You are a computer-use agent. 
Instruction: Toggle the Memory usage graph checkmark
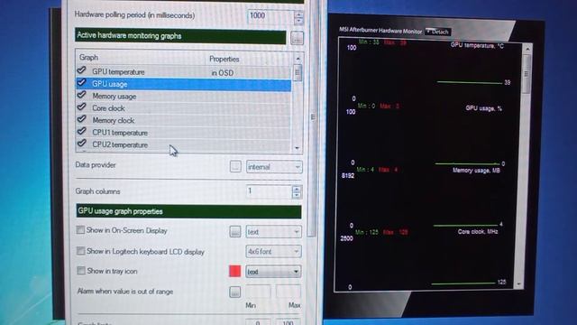coord(81,95)
